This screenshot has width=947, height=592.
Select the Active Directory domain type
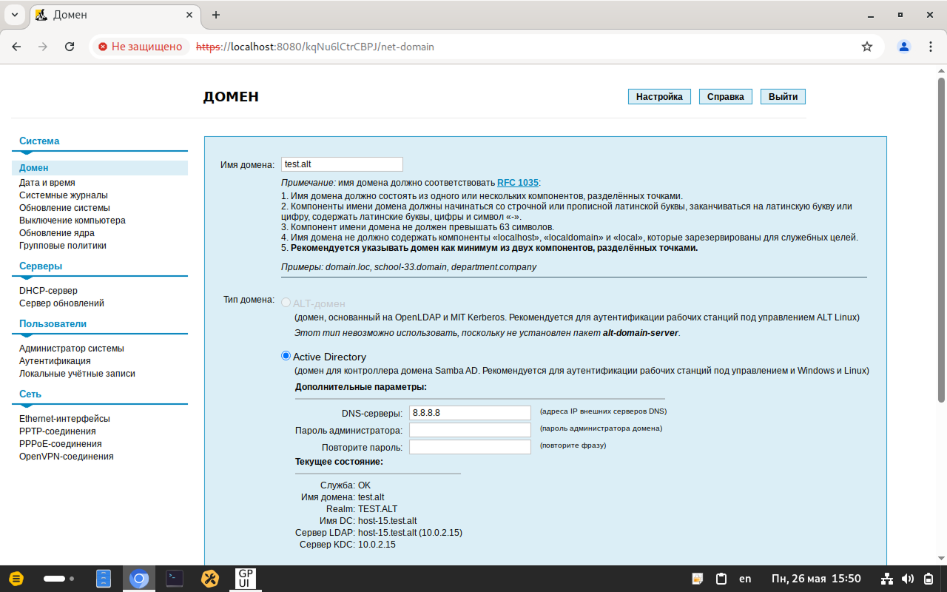[286, 356]
